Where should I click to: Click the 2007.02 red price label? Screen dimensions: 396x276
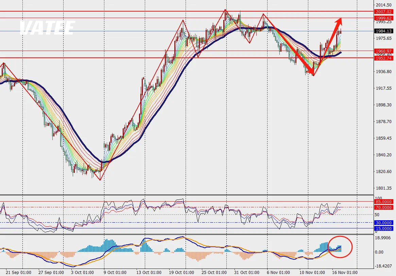383,12
